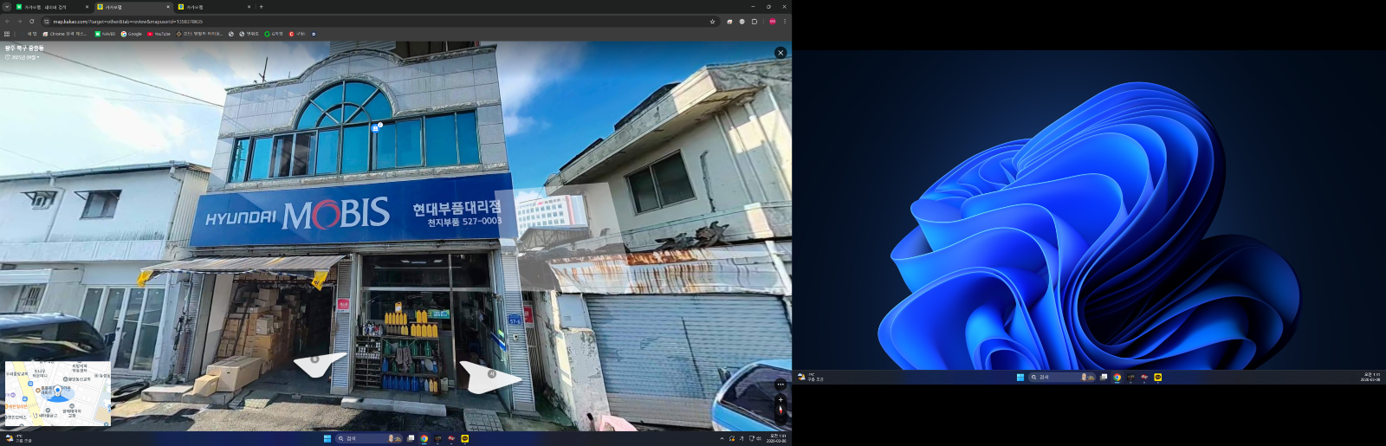Image resolution: width=1386 pixels, height=446 pixels.
Task: Open the weather widget on the left taskbar
Action: pyautogui.click(x=19, y=438)
